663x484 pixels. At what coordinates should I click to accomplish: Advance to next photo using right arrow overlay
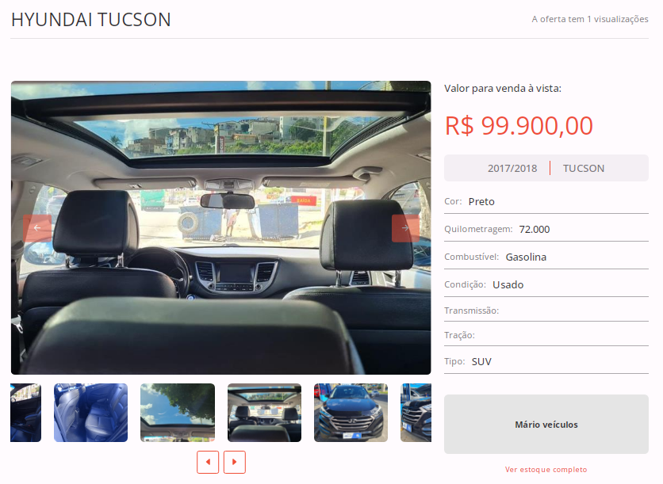pyautogui.click(x=405, y=228)
